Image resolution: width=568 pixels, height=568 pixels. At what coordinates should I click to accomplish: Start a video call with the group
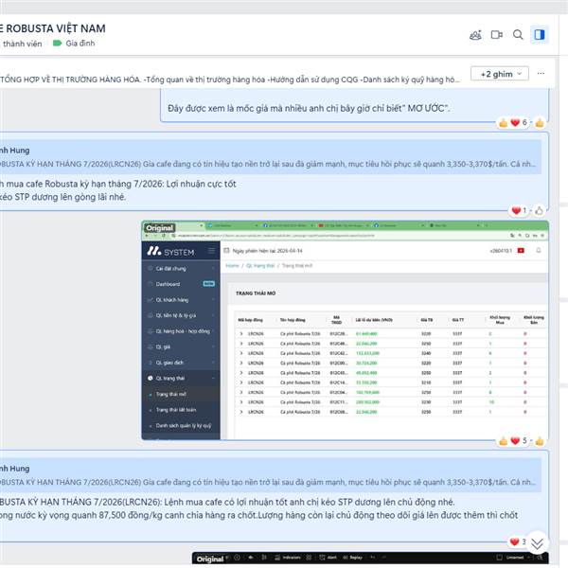pyautogui.click(x=497, y=35)
